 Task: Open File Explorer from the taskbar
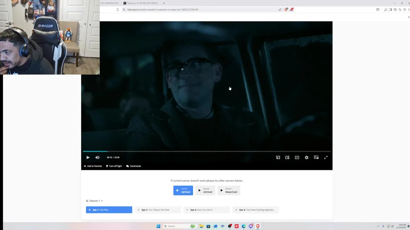point(201,226)
